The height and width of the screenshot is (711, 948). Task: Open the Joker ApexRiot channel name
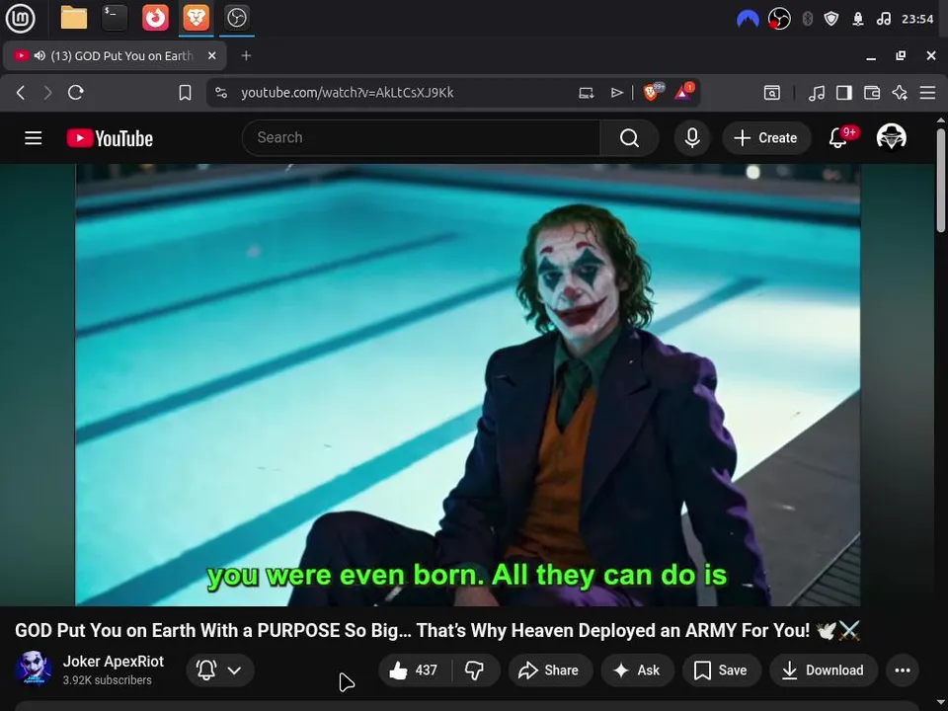[113, 662]
